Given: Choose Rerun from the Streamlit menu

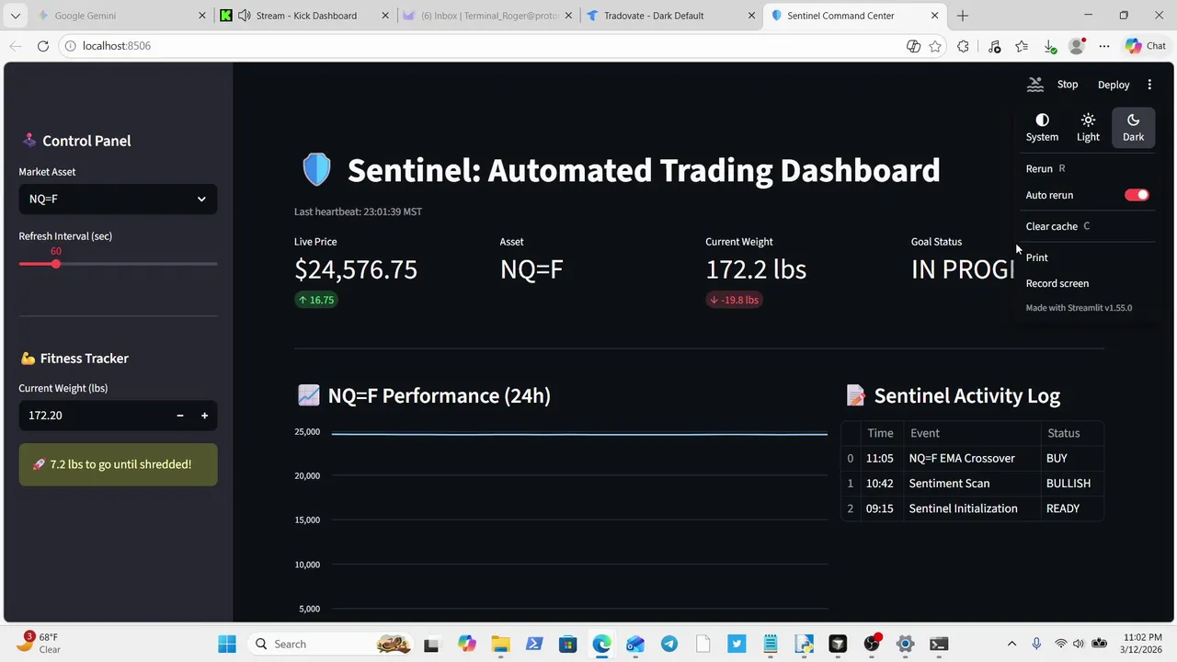Looking at the screenshot, I should tap(1086, 169).
